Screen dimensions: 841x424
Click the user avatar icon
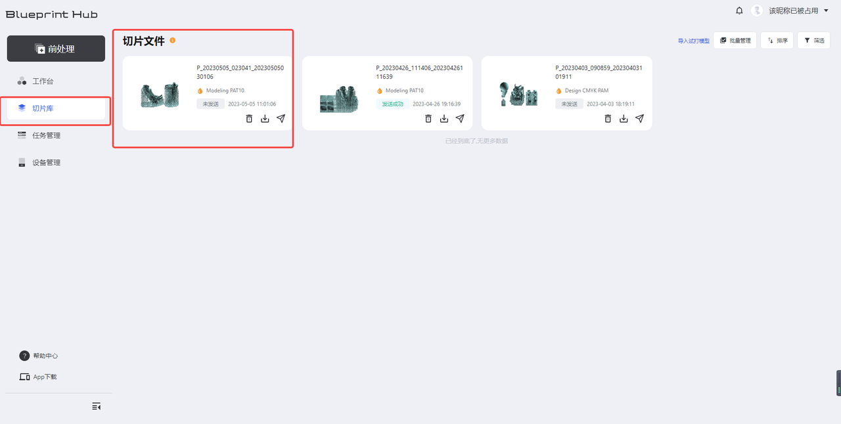coord(757,11)
